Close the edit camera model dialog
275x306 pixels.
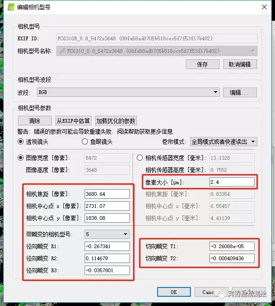(x=264, y=7)
